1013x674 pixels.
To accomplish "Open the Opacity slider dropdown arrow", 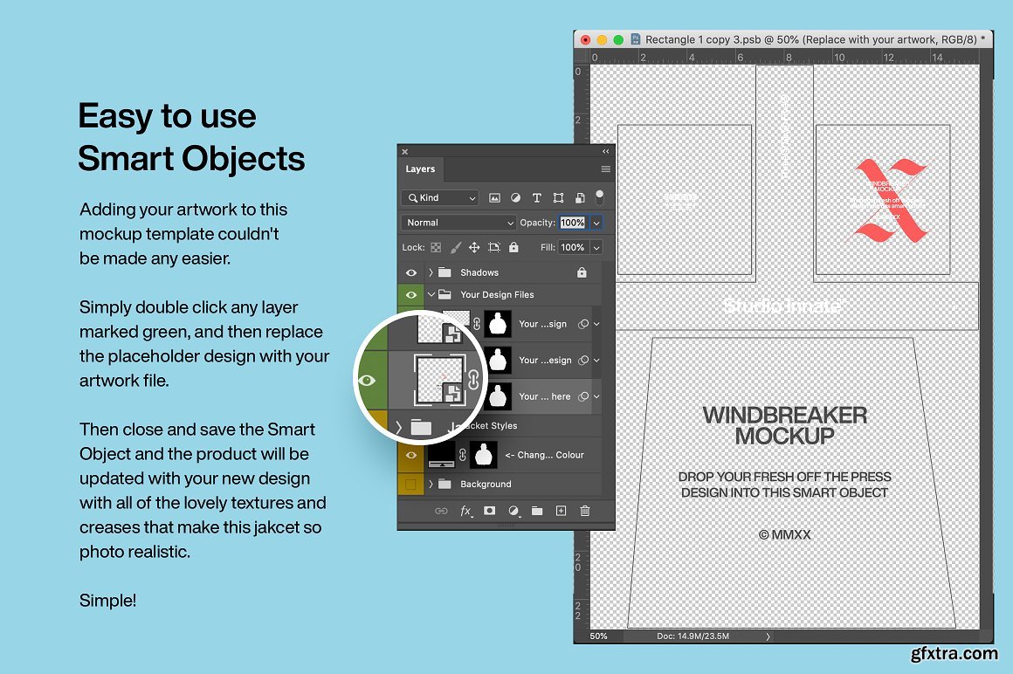I will 596,223.
